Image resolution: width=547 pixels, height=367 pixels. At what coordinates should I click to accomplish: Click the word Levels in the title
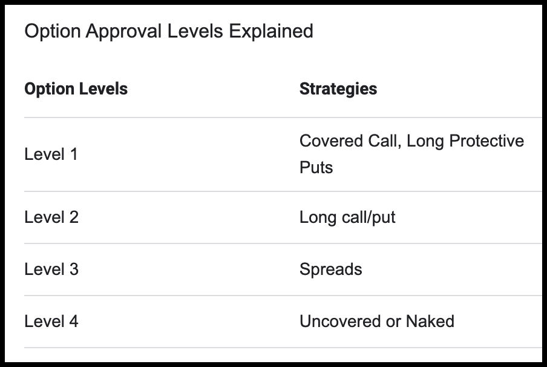pos(195,31)
